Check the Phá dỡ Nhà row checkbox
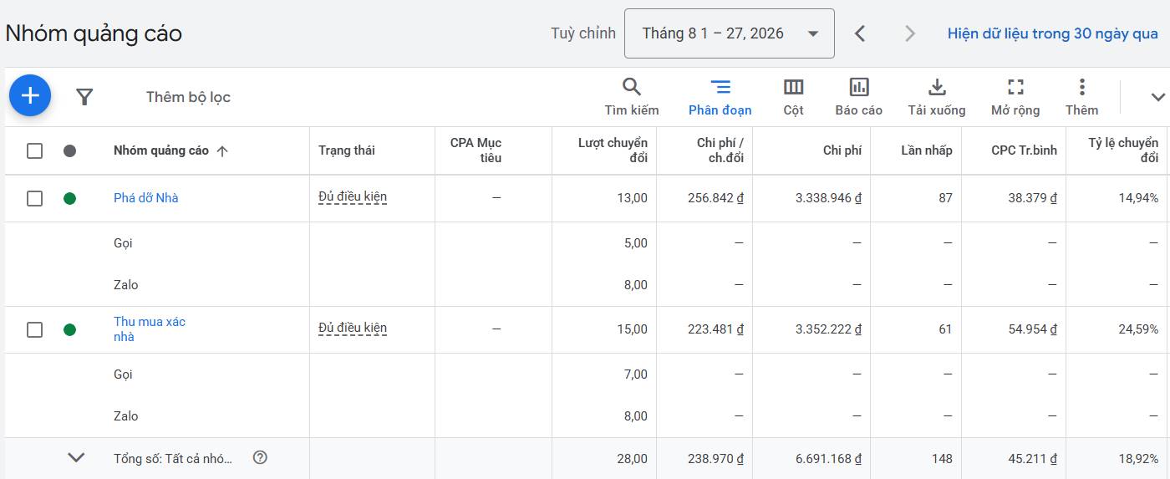 34,198
